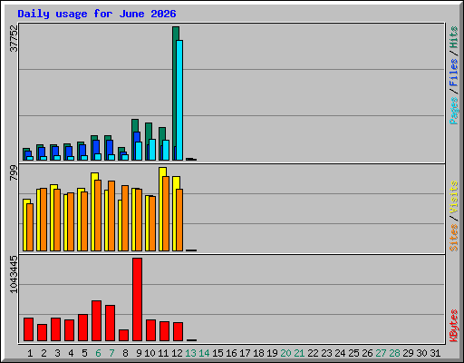This screenshot has height=363, width=464.
Task: Click green weekend day label 28
Action: tap(394, 353)
